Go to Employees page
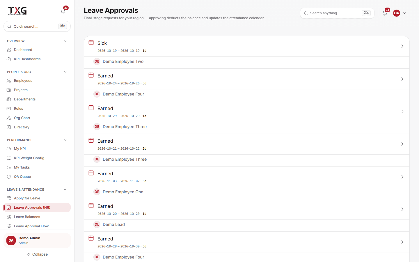Image resolution: width=419 pixels, height=262 pixels. 37,81
